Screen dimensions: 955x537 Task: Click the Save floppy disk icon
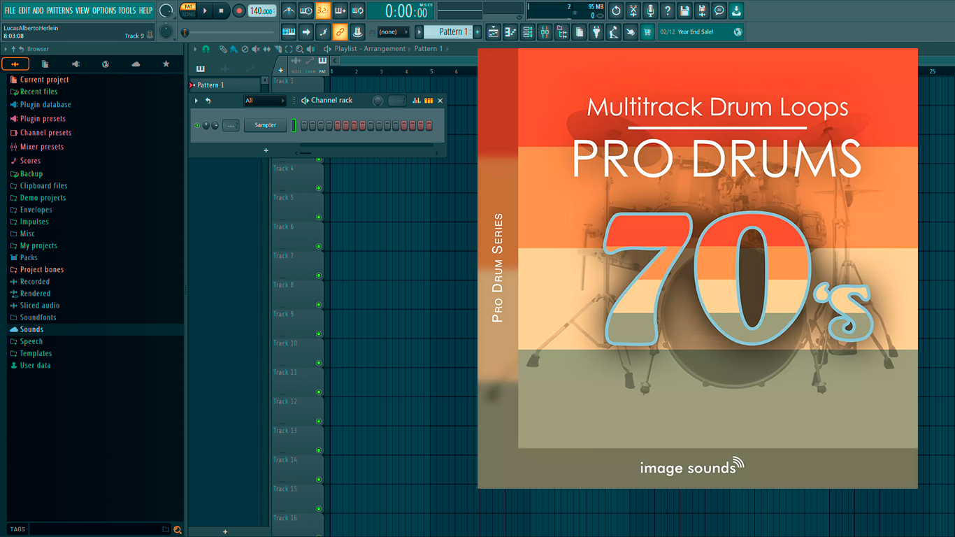click(x=684, y=10)
